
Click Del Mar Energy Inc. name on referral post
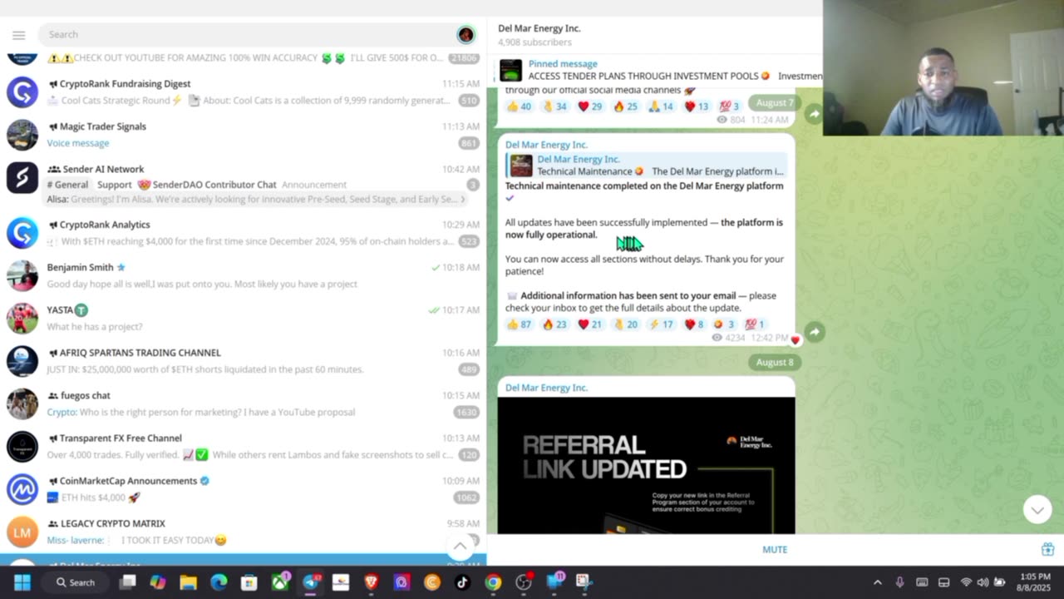[x=546, y=388]
